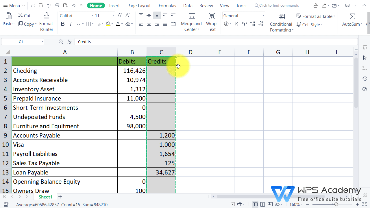Center text horizontally in the cell
Screen dimensions: 370x208
pos(149,24)
